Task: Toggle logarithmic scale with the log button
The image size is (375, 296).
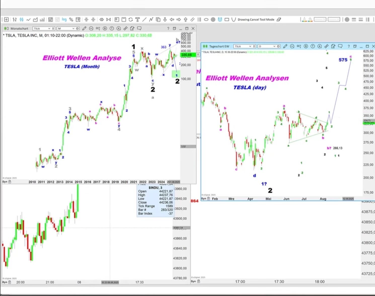Action: [x=64, y=20]
